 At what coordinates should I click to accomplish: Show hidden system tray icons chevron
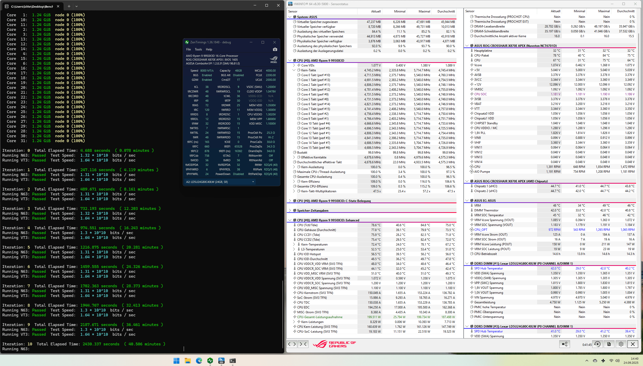pyautogui.click(x=587, y=361)
